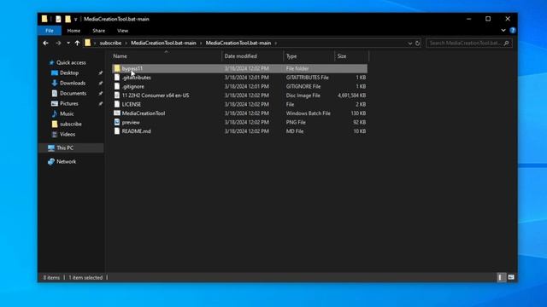
Task: Go forward with the Forward arrow
Action: [58, 43]
